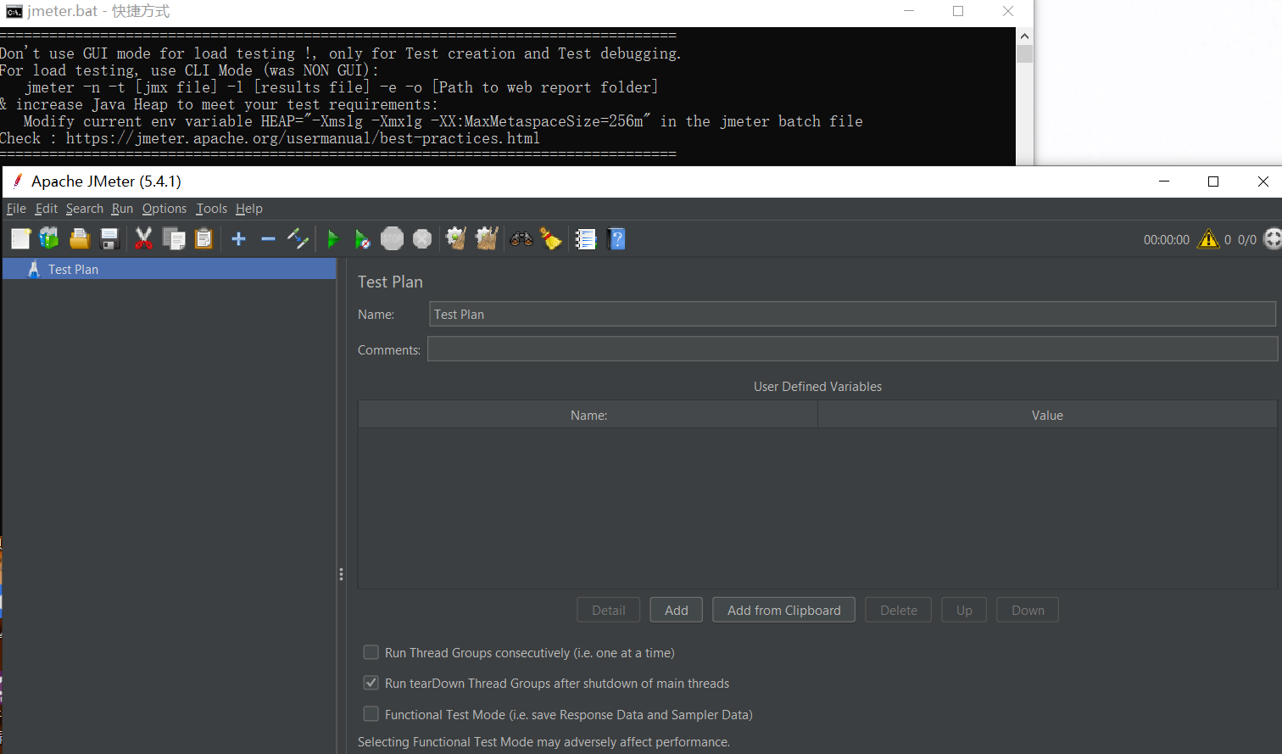Click the jmeter.bat console window icon
The width and height of the screenshot is (1282, 754).
(14, 11)
